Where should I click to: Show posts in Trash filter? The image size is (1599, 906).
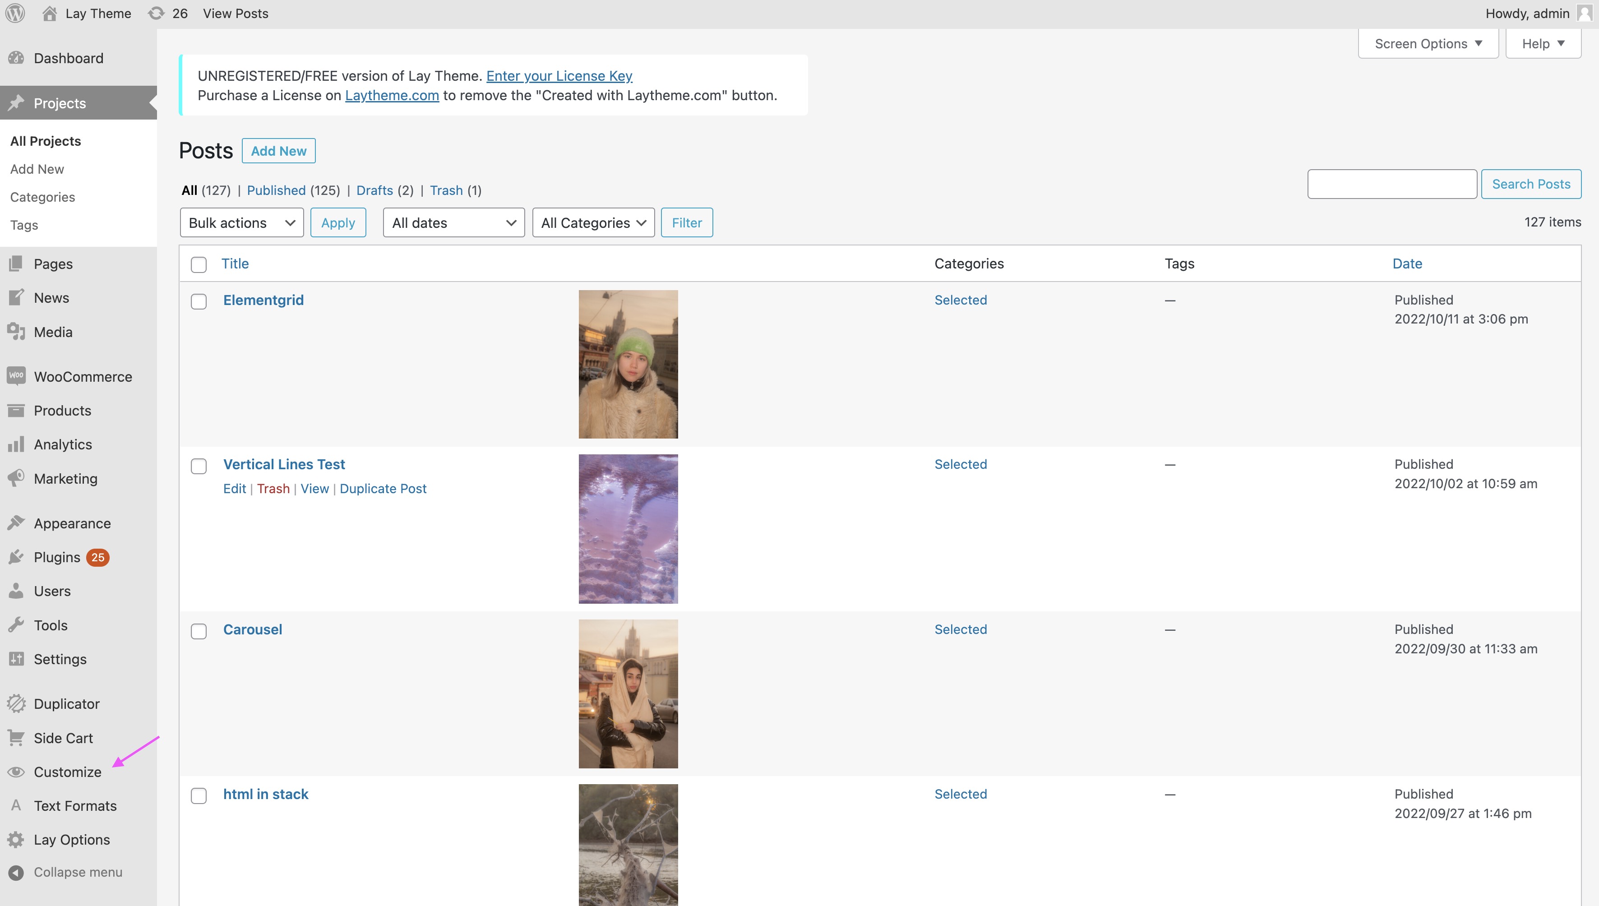coord(446,190)
